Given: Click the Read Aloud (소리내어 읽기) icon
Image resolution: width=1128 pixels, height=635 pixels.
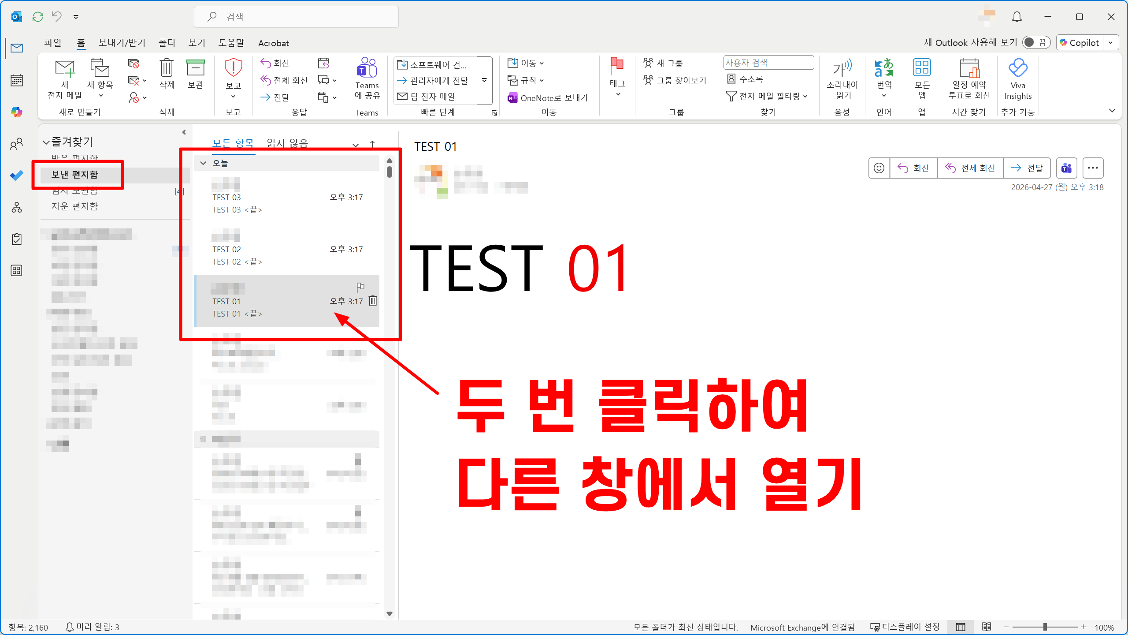Looking at the screenshot, I should pyautogui.click(x=842, y=68).
